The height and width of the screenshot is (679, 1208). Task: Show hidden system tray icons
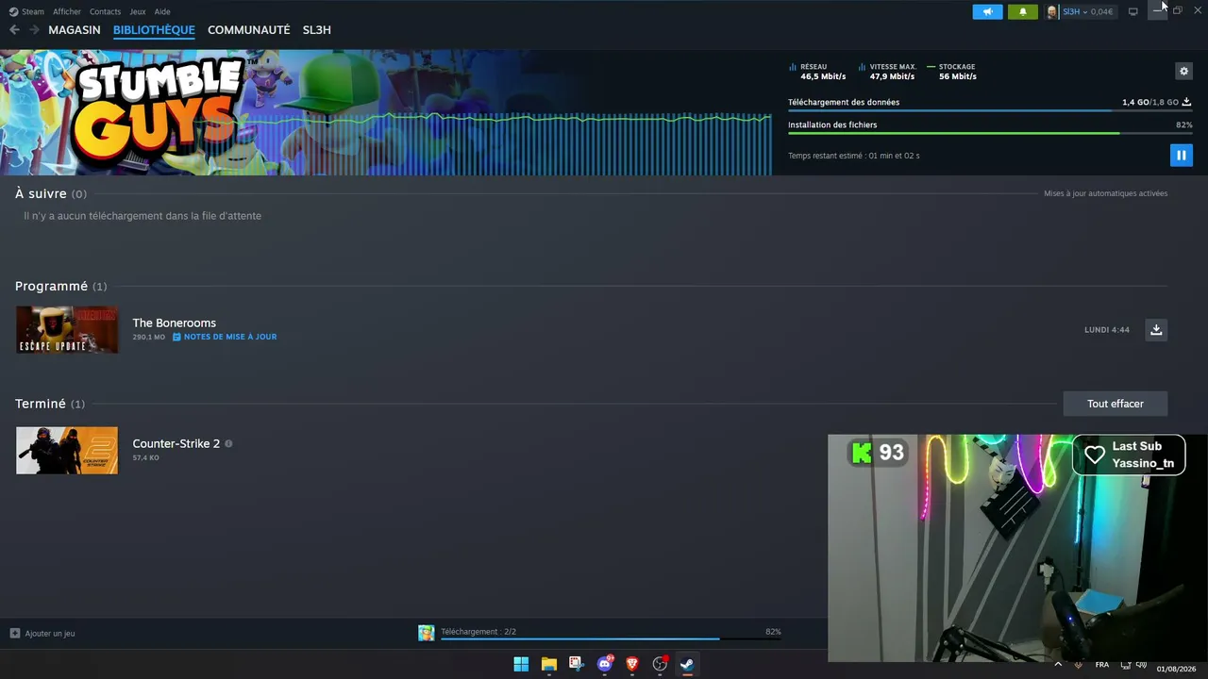click(1058, 665)
